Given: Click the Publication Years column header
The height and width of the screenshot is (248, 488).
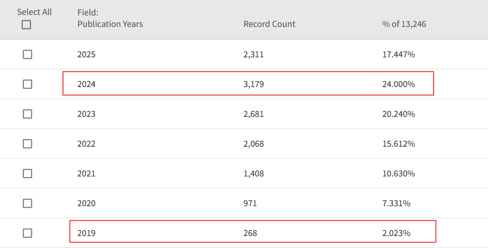Looking at the screenshot, I should tap(110, 24).
